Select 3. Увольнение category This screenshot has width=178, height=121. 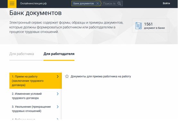pos(36,109)
